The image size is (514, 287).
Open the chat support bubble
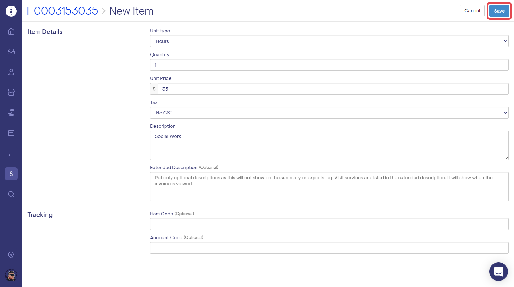[x=498, y=272]
